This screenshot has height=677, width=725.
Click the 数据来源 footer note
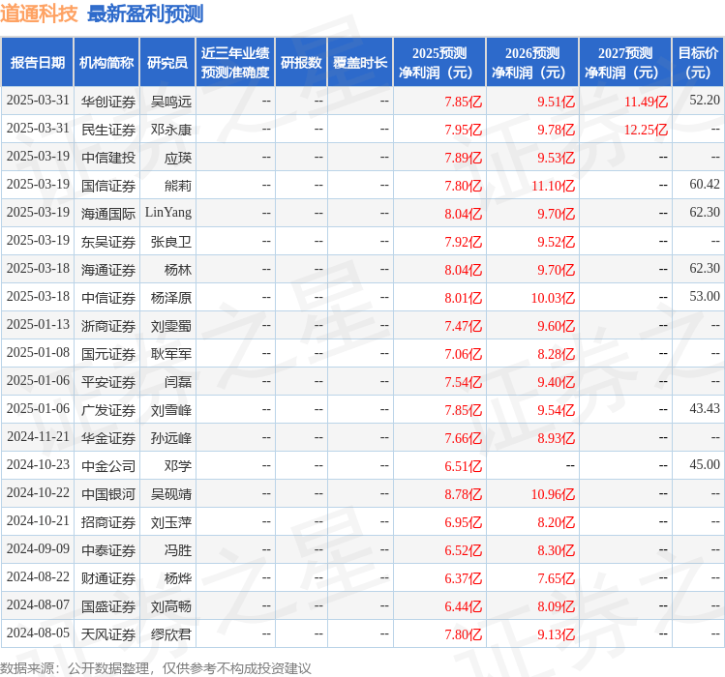(x=155, y=668)
